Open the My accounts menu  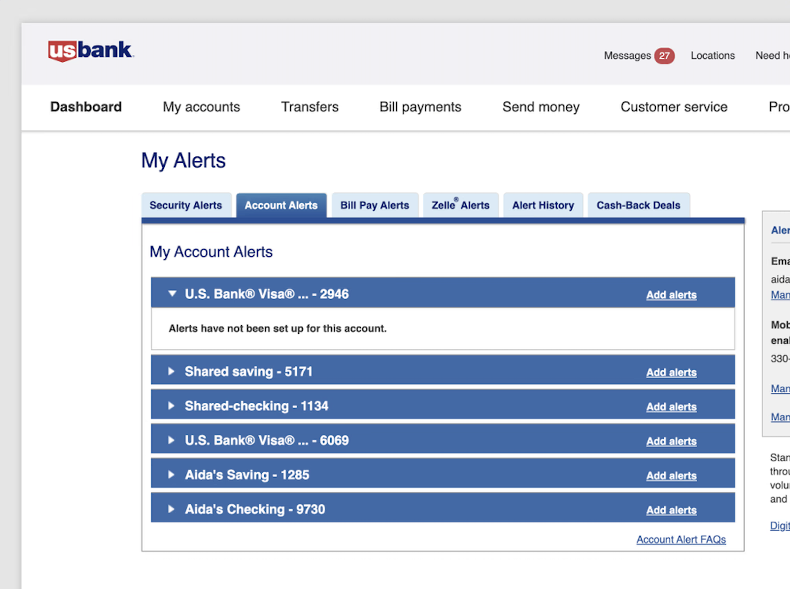click(201, 107)
